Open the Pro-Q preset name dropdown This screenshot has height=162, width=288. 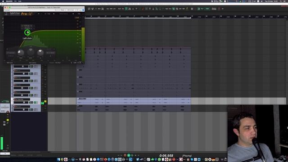click(63, 14)
